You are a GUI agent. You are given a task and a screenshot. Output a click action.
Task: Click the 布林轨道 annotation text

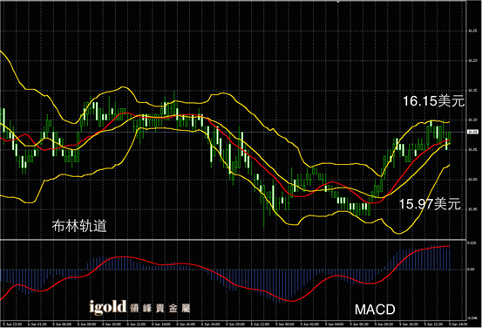(79, 226)
